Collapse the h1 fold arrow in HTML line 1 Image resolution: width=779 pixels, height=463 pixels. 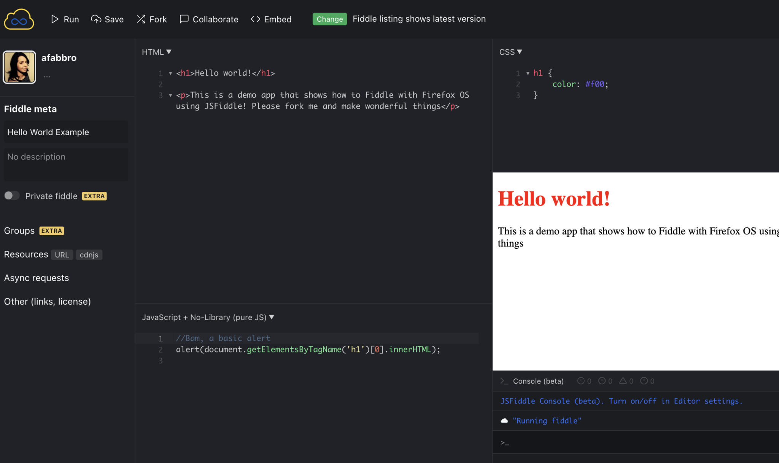click(x=170, y=73)
